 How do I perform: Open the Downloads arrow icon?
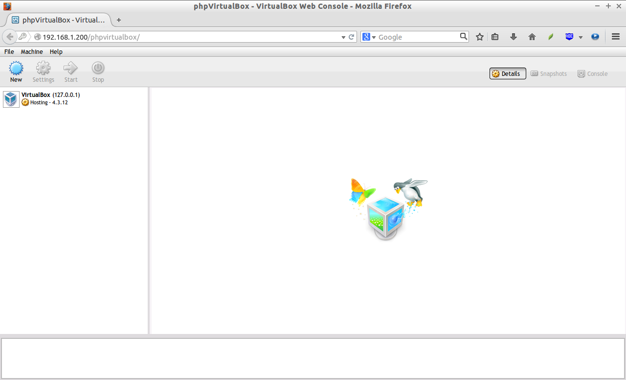(514, 37)
